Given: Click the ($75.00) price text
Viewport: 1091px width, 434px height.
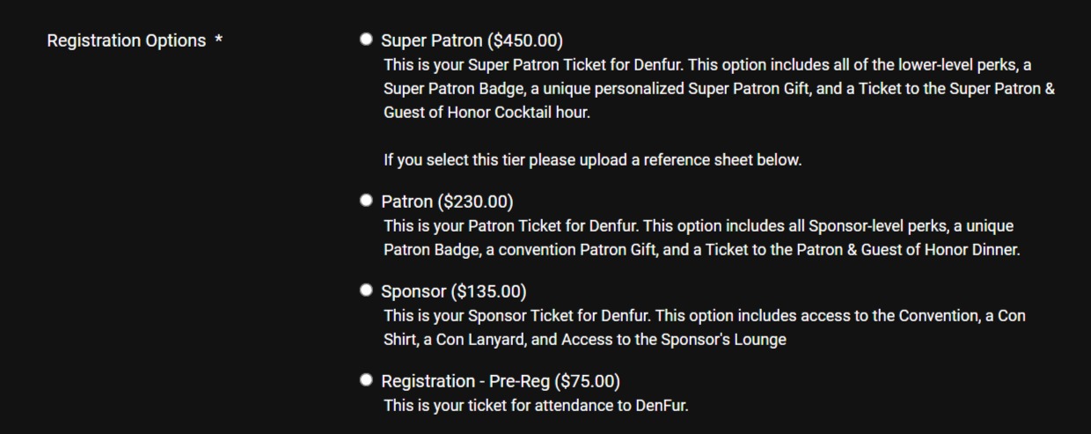Looking at the screenshot, I should (588, 381).
